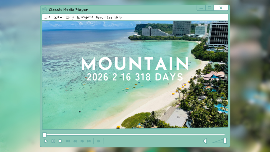
Task: Open the View menu
Action: pos(58,17)
